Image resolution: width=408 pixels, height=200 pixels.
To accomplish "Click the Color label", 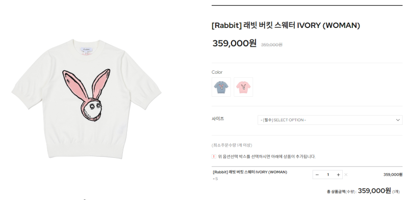I will [217, 72].
